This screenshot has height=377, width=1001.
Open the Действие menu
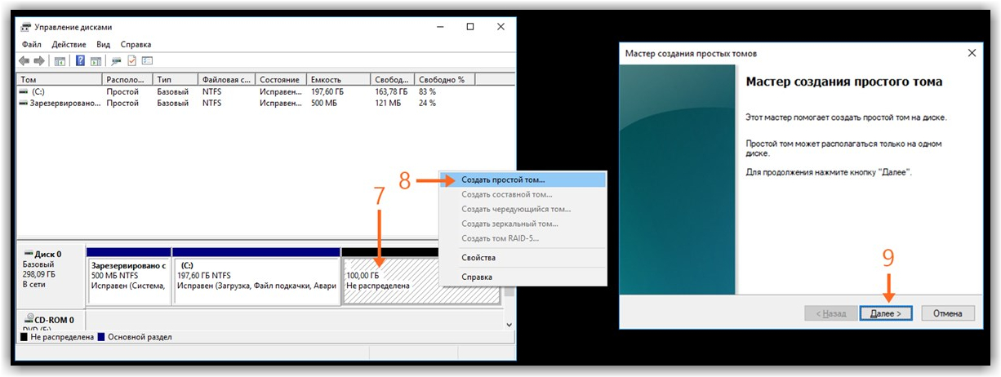69,44
